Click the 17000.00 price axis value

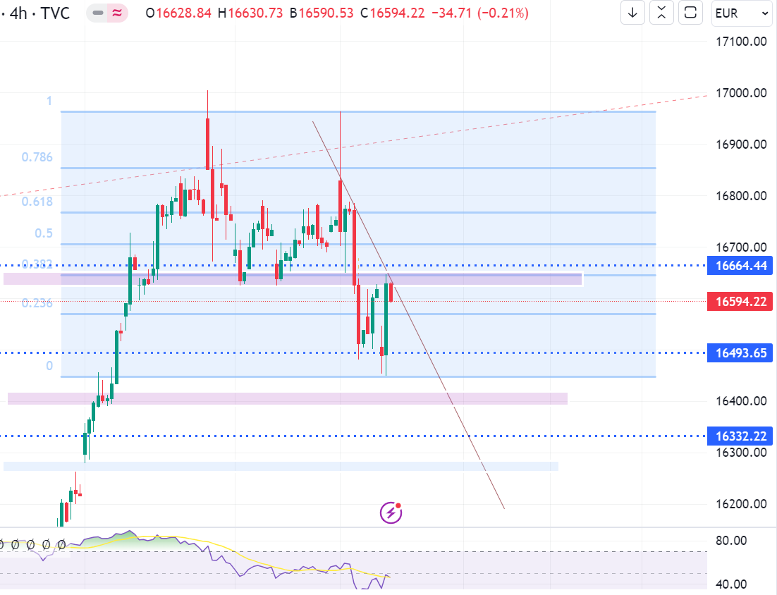(741, 93)
